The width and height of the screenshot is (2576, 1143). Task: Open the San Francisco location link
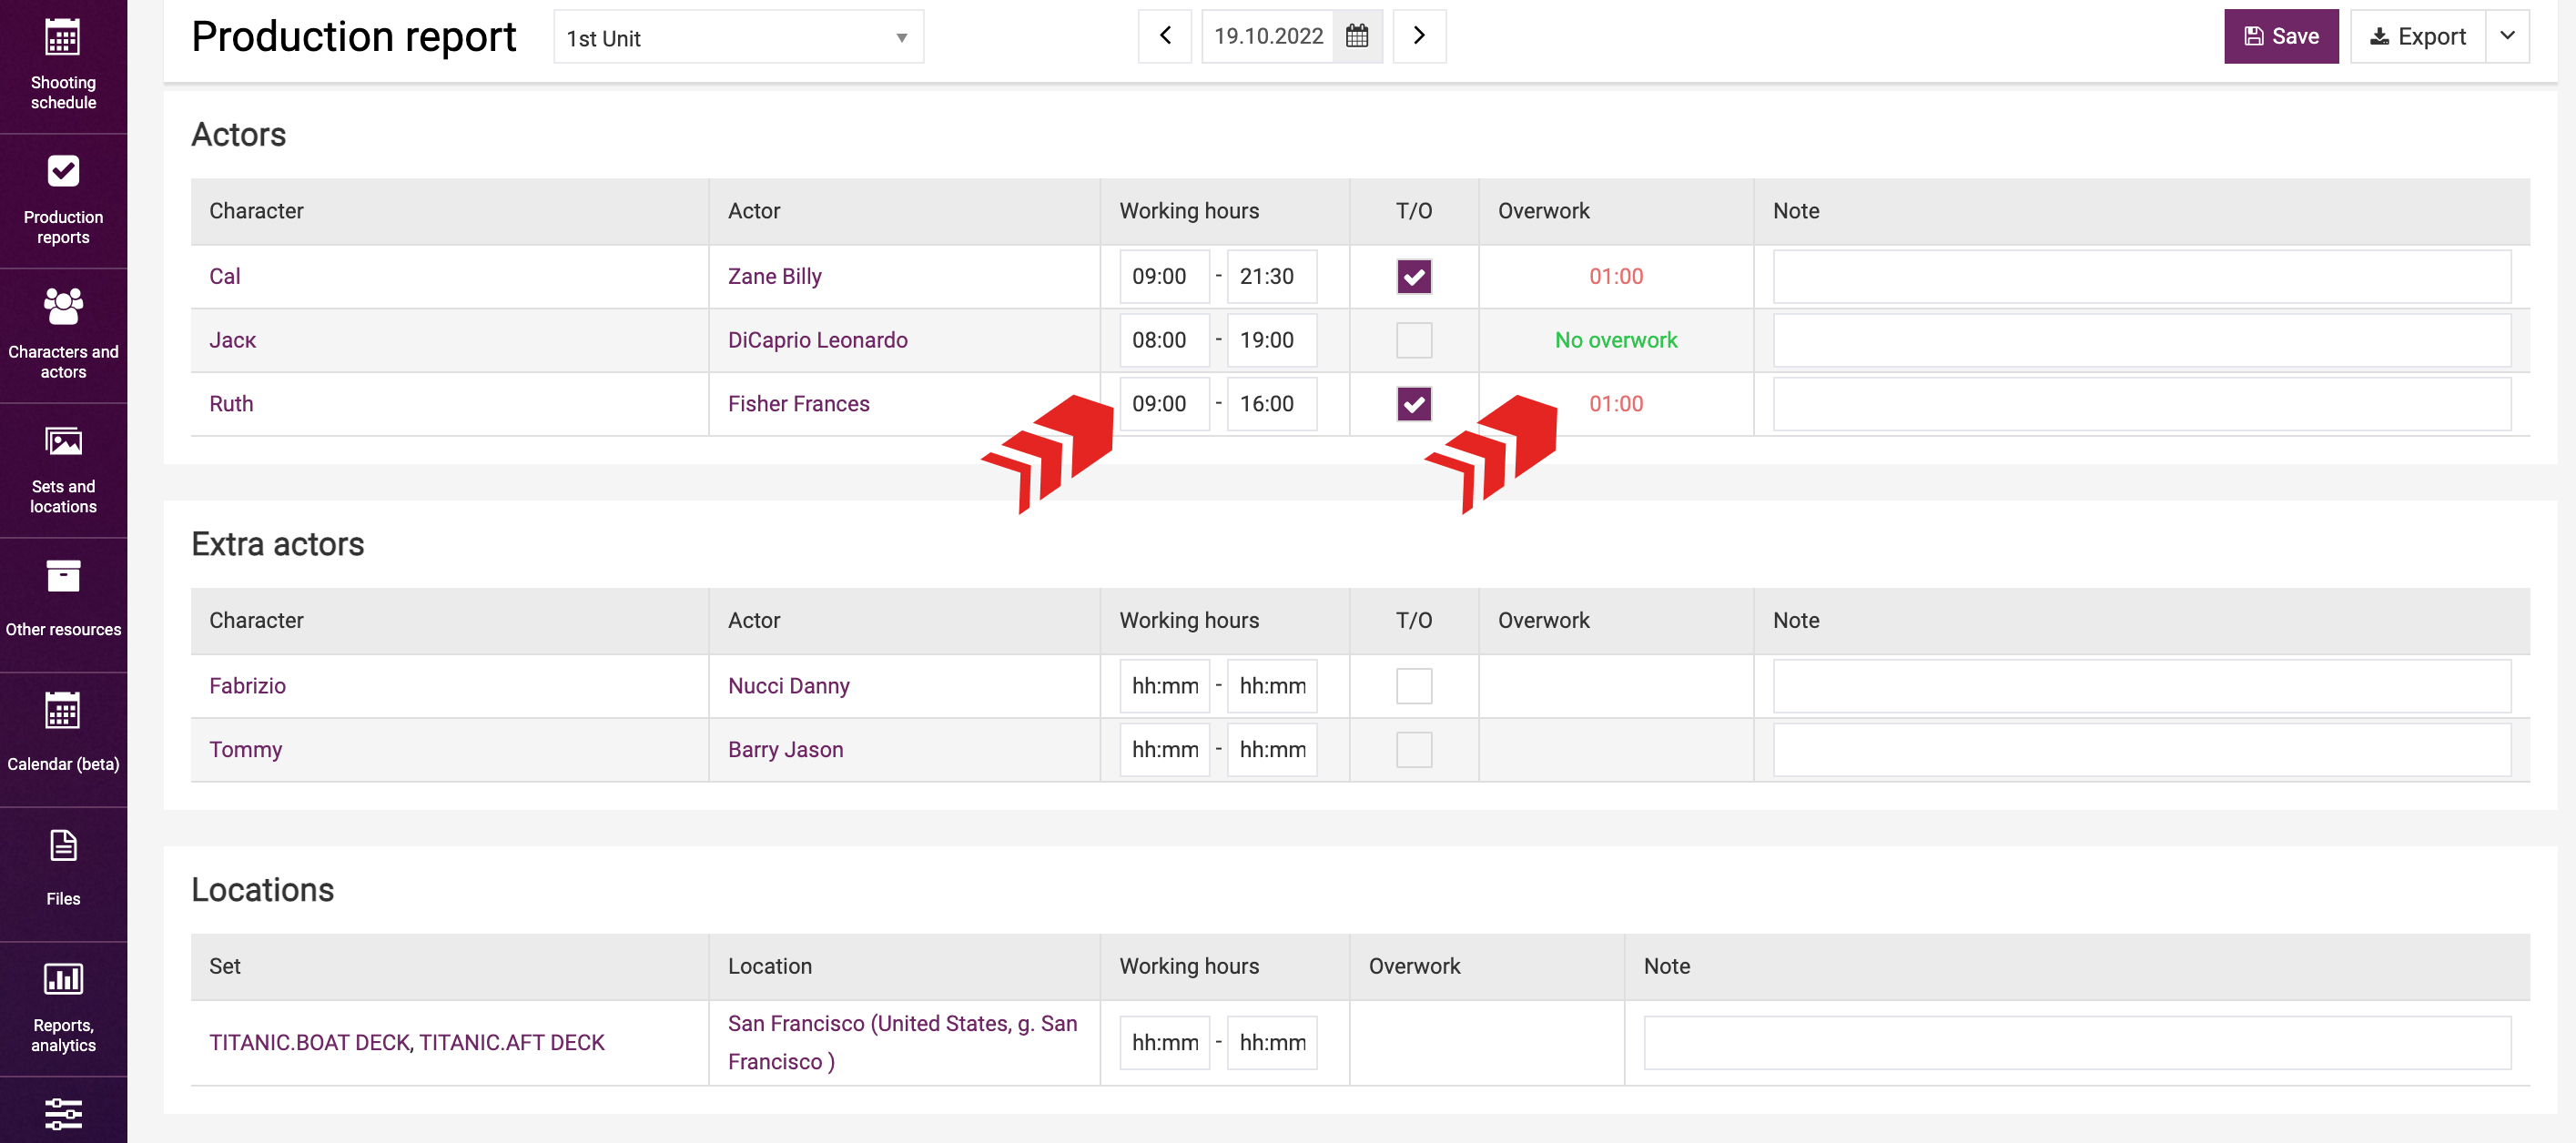click(902, 1043)
